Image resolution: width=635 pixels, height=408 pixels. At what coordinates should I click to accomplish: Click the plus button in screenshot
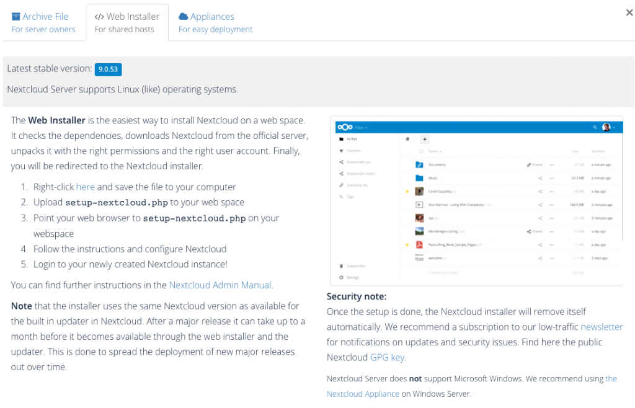[x=424, y=140]
